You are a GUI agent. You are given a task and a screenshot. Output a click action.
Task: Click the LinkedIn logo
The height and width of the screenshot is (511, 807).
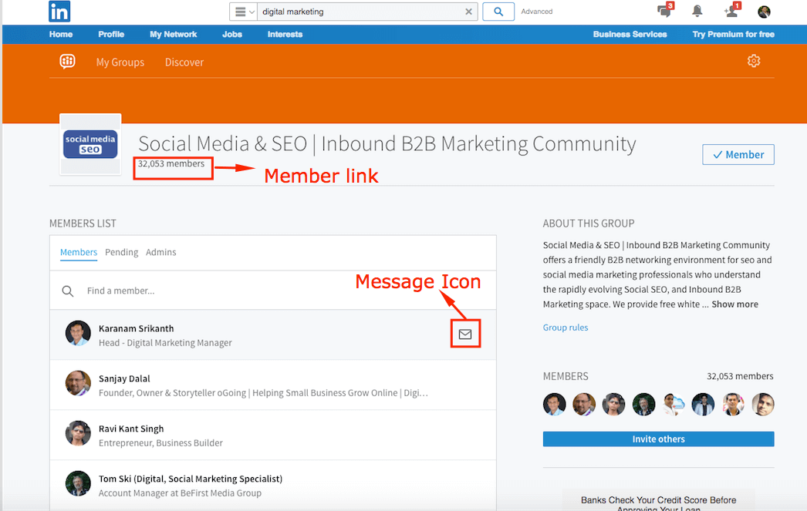(x=59, y=12)
